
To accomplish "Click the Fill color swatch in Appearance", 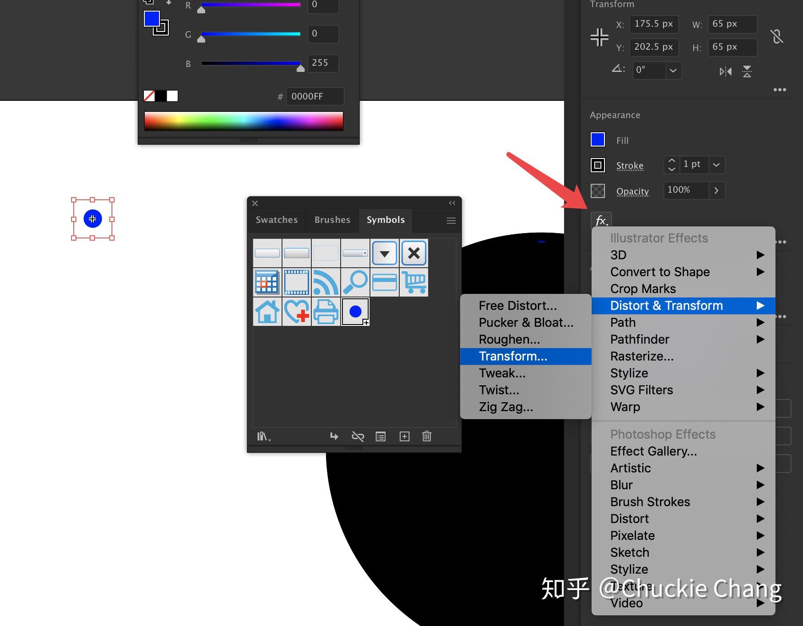I will pyautogui.click(x=598, y=139).
